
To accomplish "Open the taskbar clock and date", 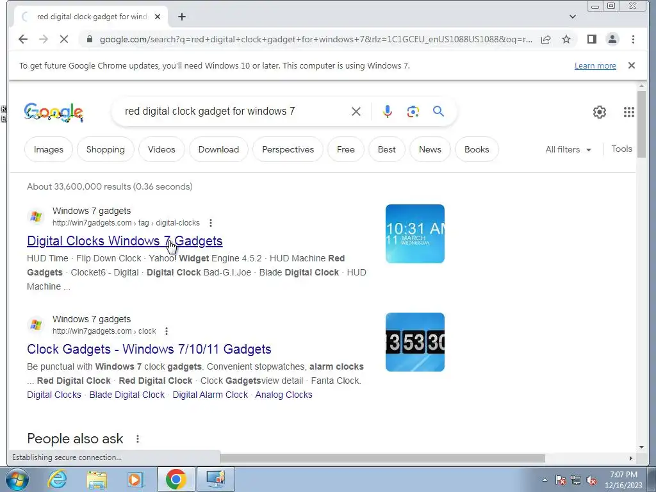I will pyautogui.click(x=623, y=480).
